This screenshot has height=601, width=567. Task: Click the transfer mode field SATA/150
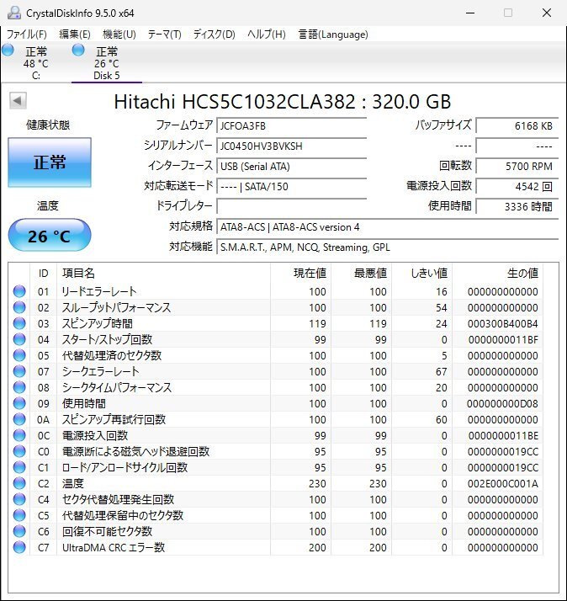pos(292,187)
